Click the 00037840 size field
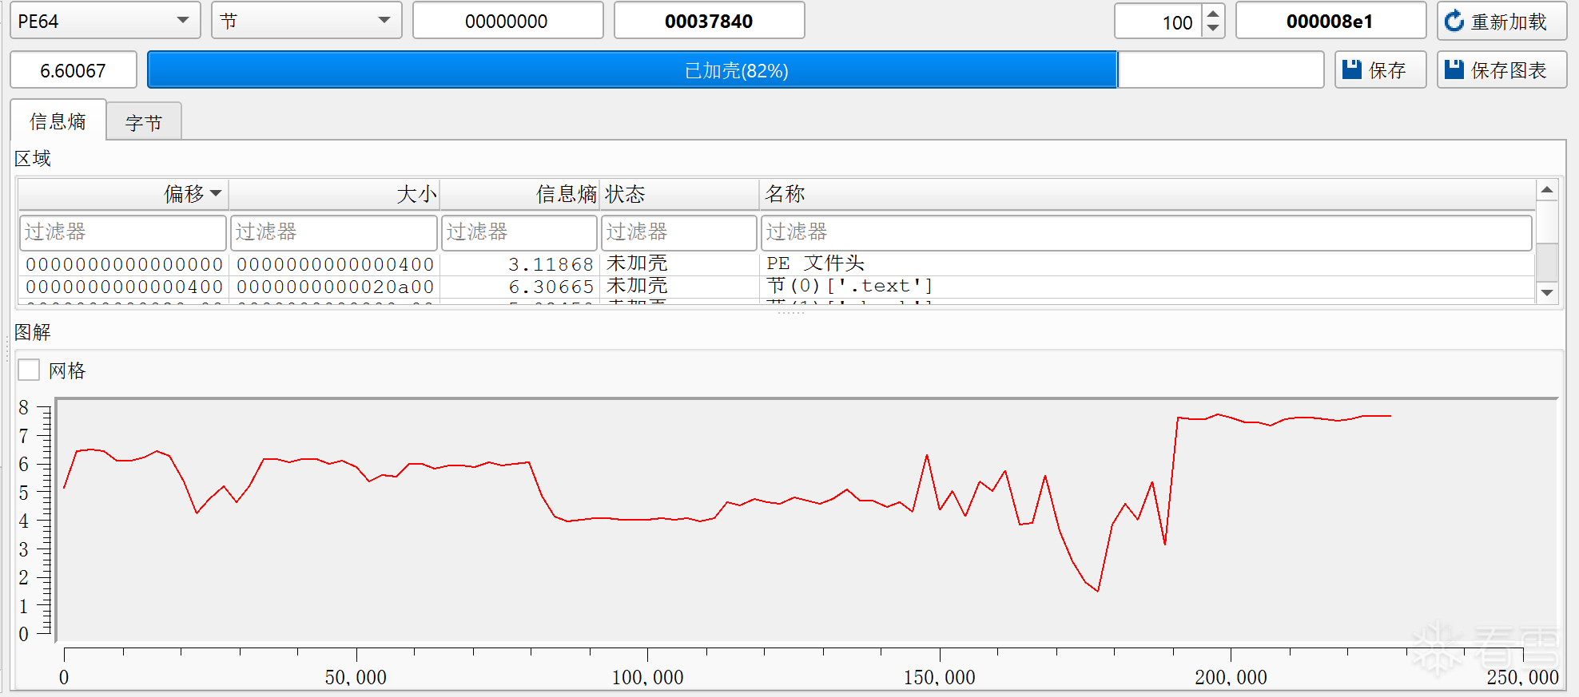Image resolution: width=1579 pixels, height=697 pixels. pos(709,21)
